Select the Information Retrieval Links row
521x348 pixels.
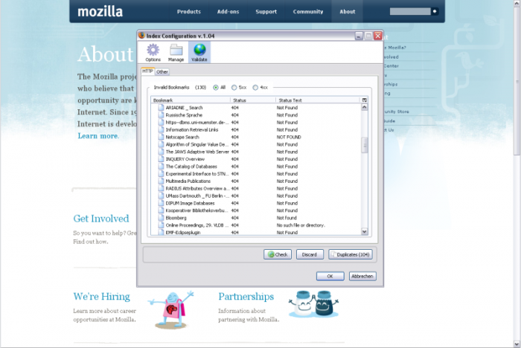(x=256, y=129)
